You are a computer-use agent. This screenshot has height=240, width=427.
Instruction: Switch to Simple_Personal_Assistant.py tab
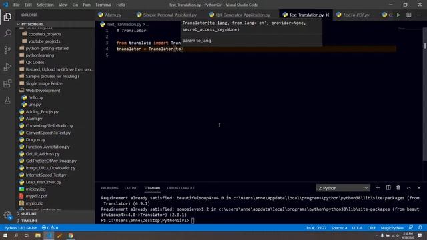click(170, 15)
